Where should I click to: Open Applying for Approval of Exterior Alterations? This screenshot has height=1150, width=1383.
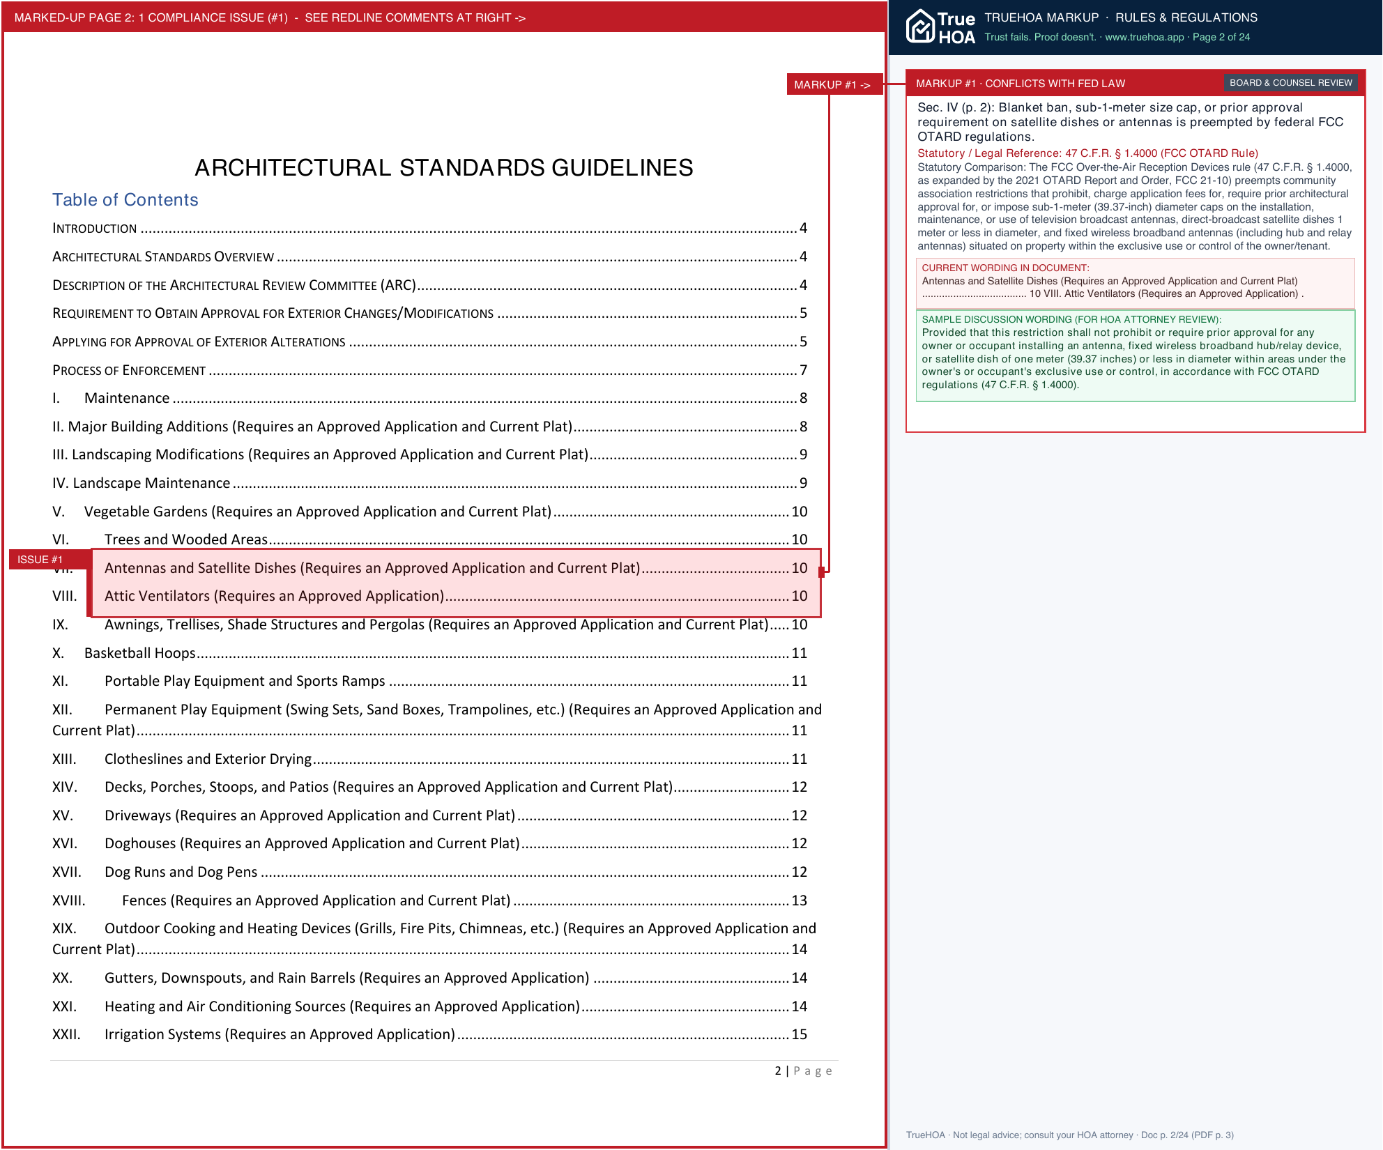pyautogui.click(x=429, y=342)
